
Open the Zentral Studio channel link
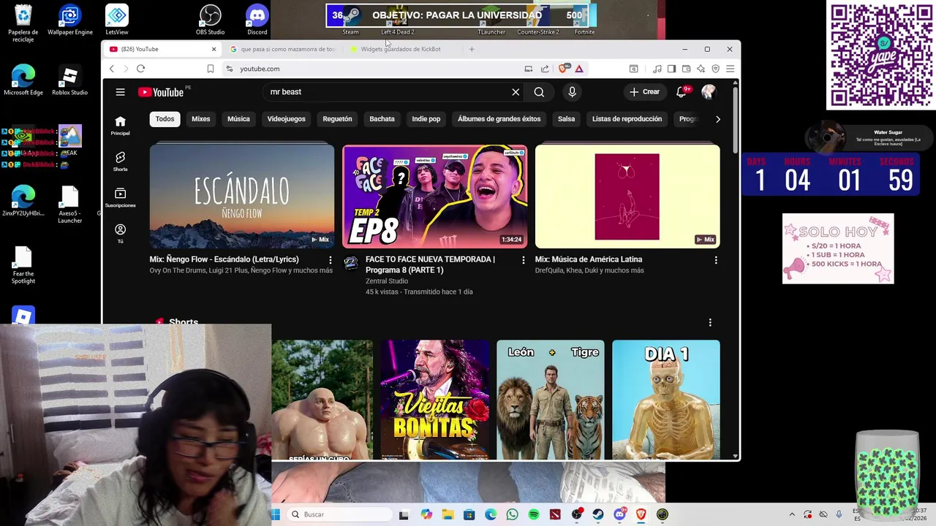click(x=387, y=281)
